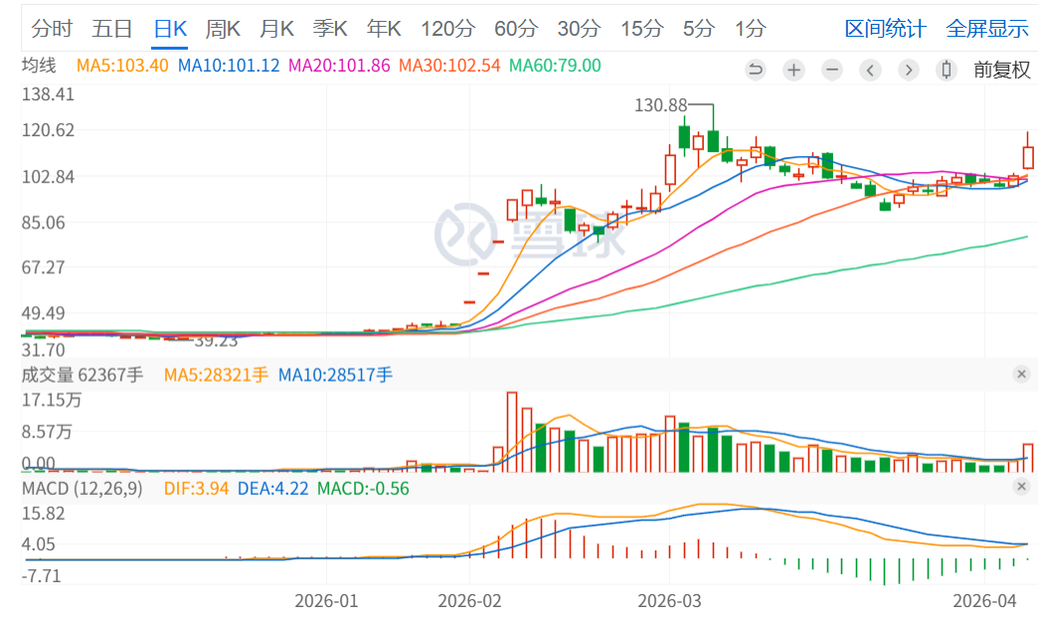
Task: Zoom in with the plus icon
Action: point(793,70)
